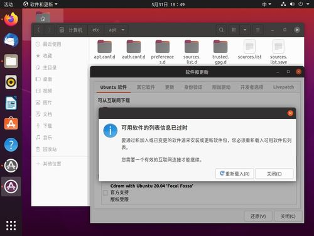Toggle list view in Files toolbar
The width and height of the screenshot is (314, 236).
(234, 30)
